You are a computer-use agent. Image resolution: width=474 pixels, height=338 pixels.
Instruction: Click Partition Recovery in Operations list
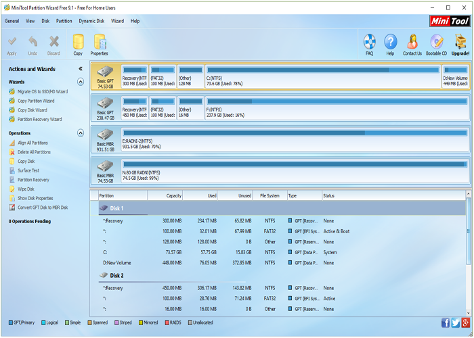(33, 180)
